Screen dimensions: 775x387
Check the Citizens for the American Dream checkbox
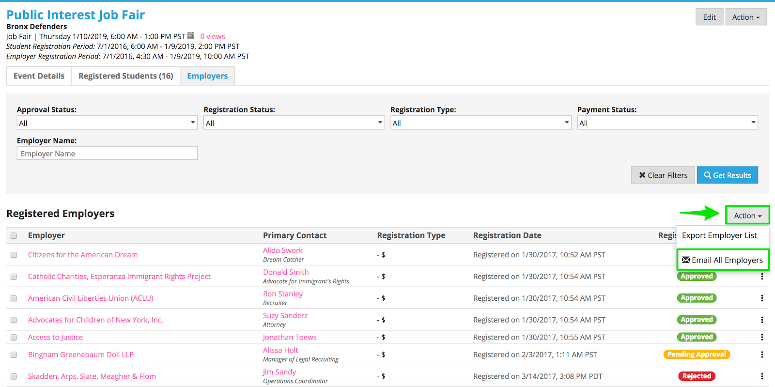tap(14, 255)
